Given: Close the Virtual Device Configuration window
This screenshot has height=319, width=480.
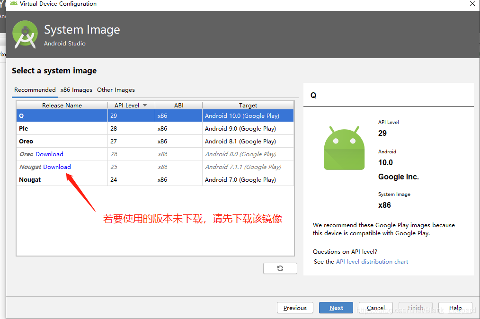Looking at the screenshot, I should pyautogui.click(x=472, y=4).
